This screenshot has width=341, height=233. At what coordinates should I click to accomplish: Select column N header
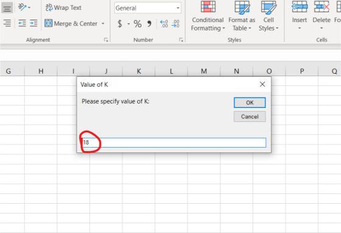point(237,71)
